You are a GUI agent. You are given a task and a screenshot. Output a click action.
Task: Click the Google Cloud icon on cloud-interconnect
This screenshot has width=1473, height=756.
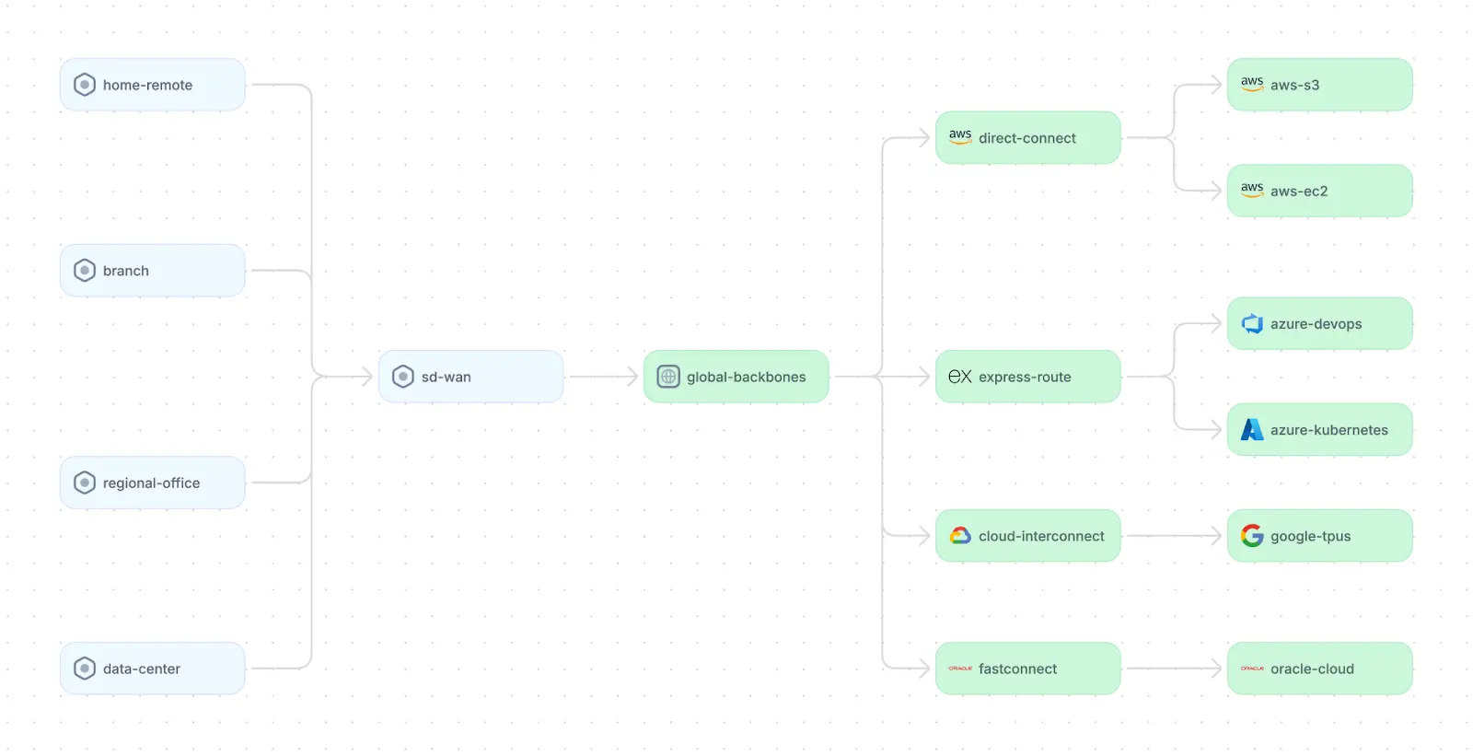[x=960, y=536]
